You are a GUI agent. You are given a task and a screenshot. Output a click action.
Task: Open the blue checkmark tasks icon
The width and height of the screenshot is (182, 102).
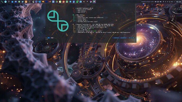(22, 2)
